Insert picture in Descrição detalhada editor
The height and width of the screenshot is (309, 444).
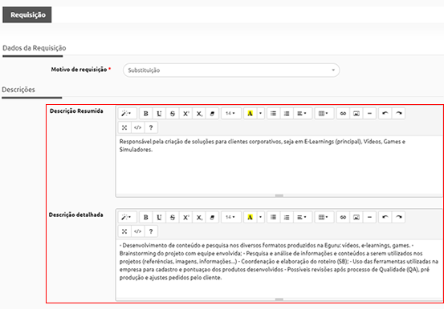coord(356,217)
